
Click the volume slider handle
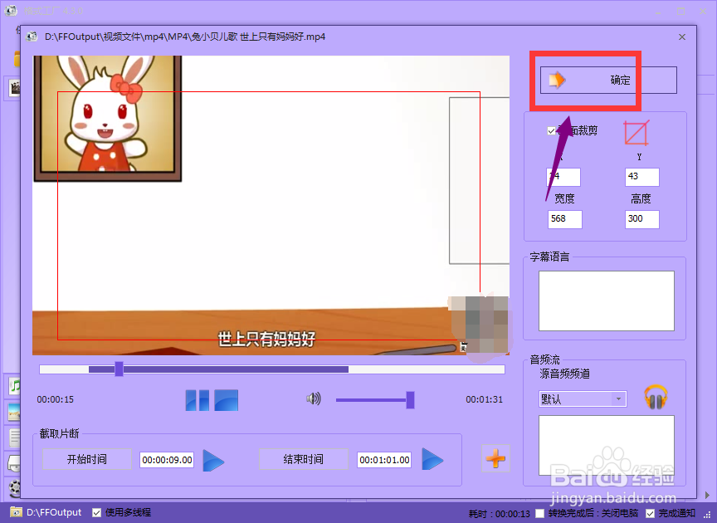click(x=410, y=400)
